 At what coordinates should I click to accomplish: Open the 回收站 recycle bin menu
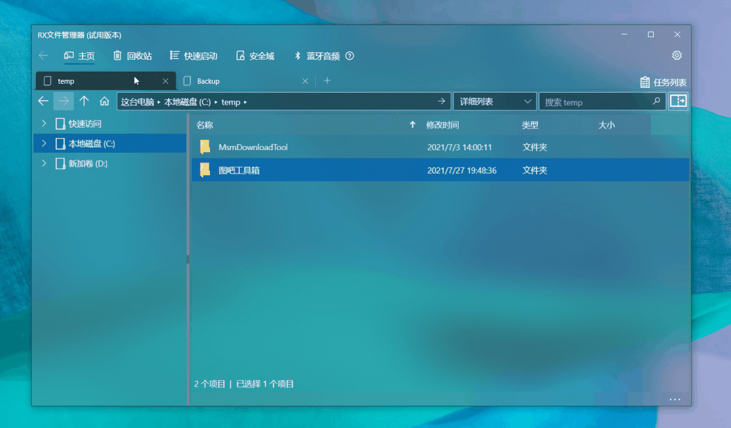tap(132, 56)
